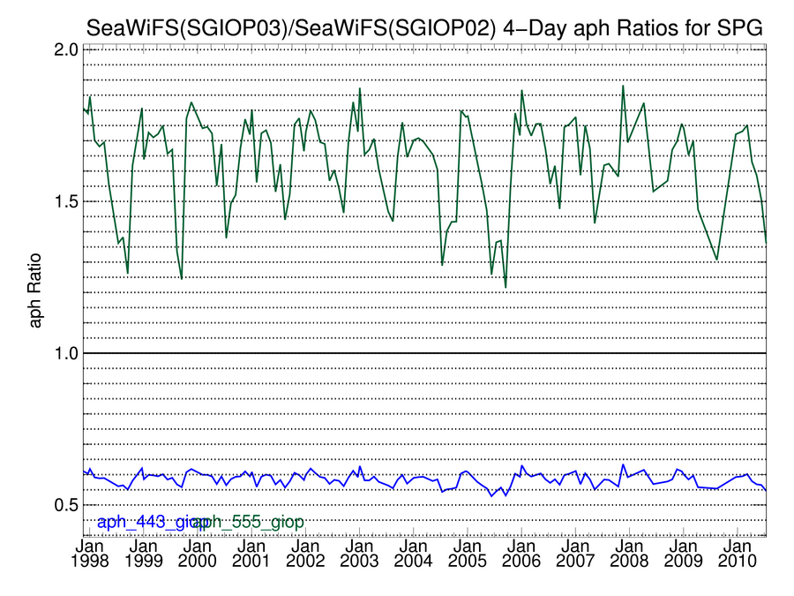Click the Jan 2004 x-axis label
The image size is (794, 596).
(413, 554)
